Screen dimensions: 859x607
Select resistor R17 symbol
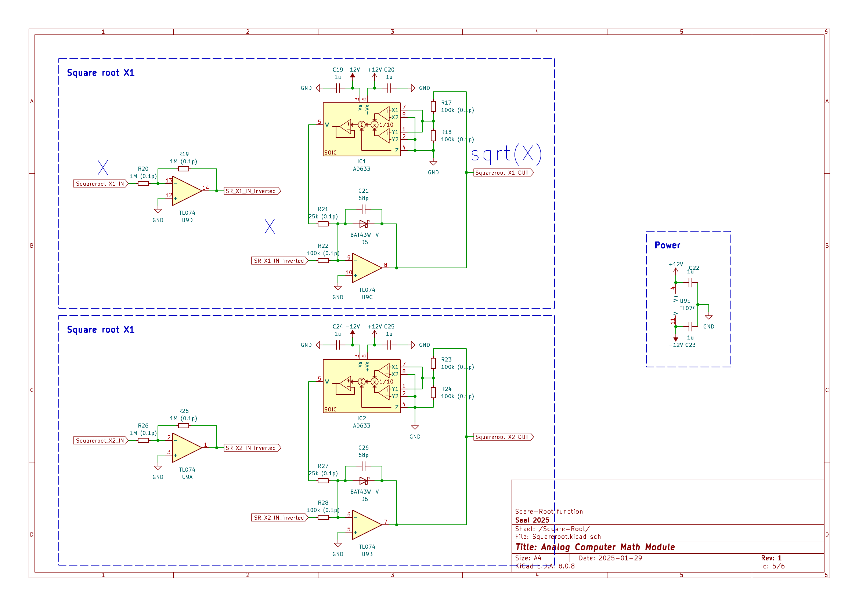(x=433, y=106)
